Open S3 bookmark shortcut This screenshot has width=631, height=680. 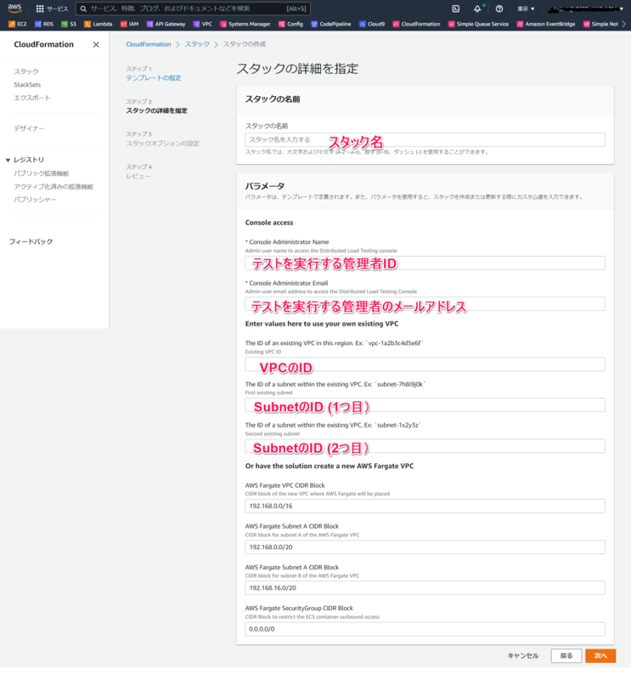(x=69, y=25)
